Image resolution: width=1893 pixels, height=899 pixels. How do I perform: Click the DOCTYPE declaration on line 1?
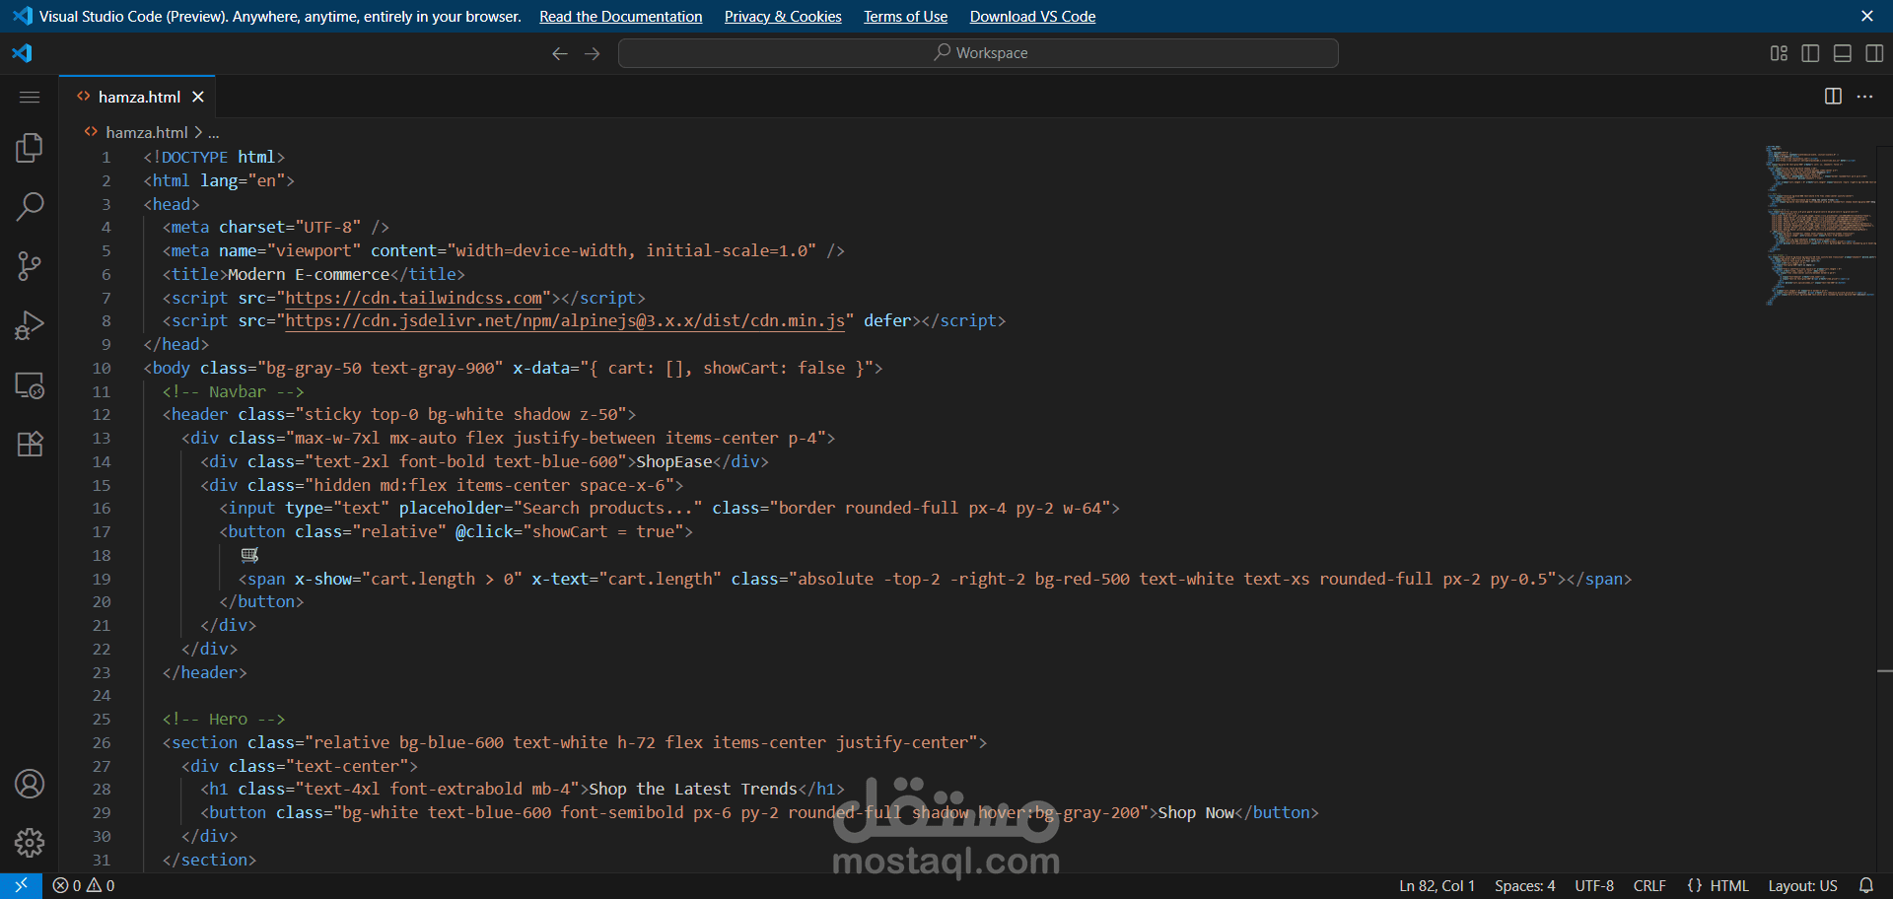tap(214, 158)
